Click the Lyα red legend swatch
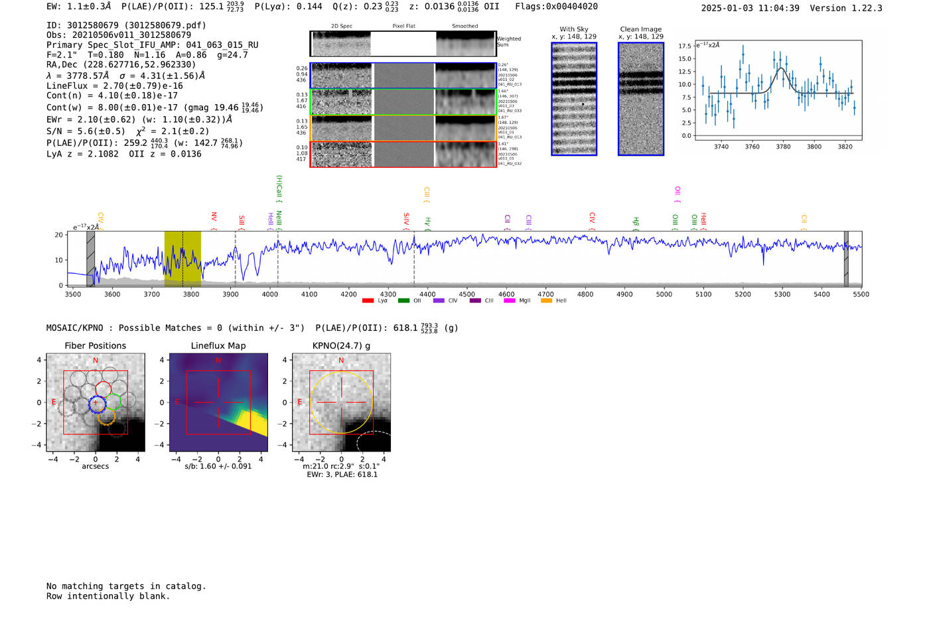 [x=368, y=300]
